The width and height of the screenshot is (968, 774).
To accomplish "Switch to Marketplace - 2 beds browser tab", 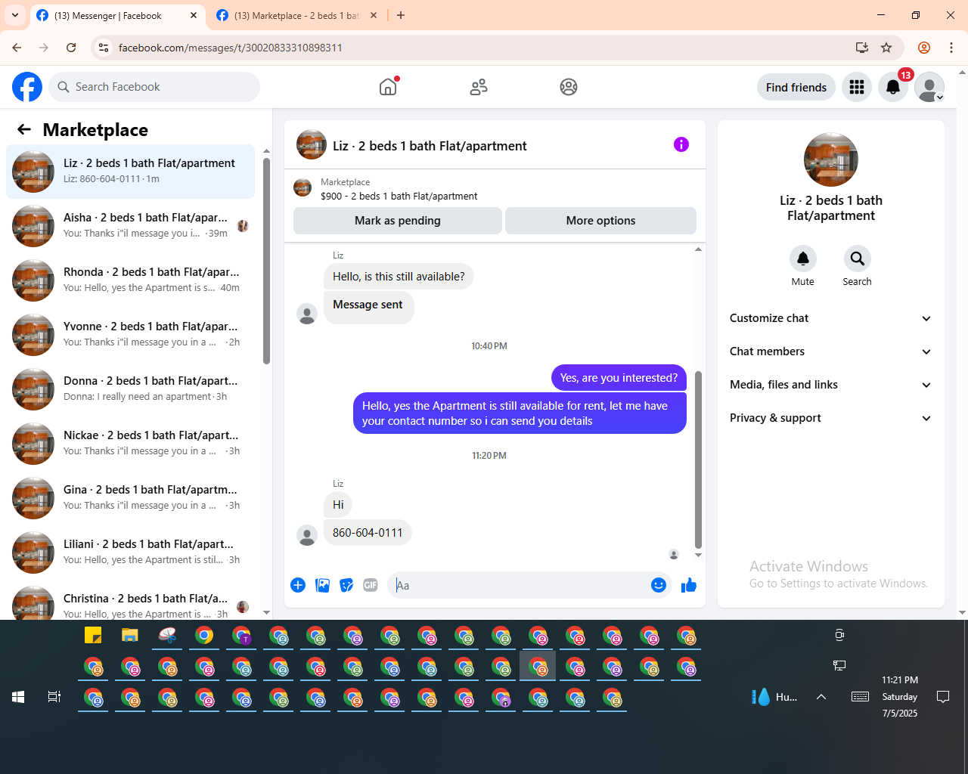I will tap(296, 16).
